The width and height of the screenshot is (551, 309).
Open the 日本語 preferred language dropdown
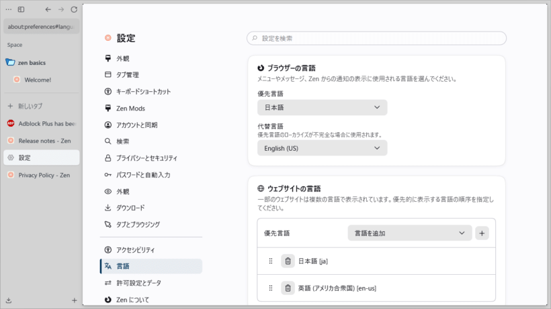(x=323, y=107)
